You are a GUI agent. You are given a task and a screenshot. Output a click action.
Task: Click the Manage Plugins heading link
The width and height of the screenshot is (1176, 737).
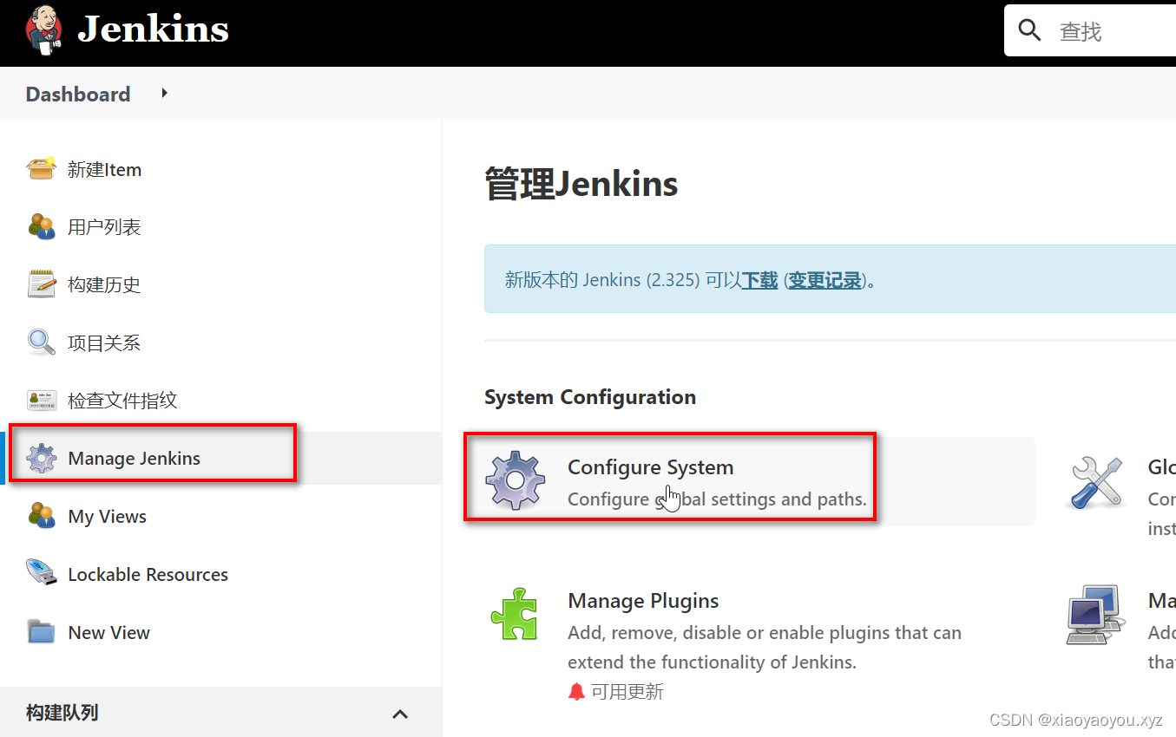pos(643,601)
